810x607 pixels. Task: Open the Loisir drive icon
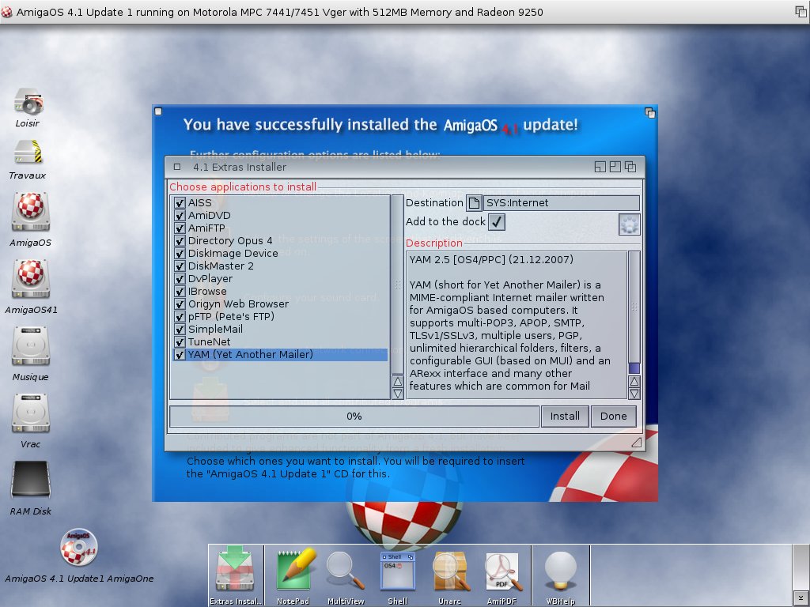(28, 101)
